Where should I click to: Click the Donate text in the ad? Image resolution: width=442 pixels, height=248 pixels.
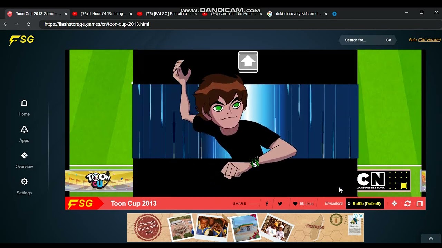(x=315, y=227)
